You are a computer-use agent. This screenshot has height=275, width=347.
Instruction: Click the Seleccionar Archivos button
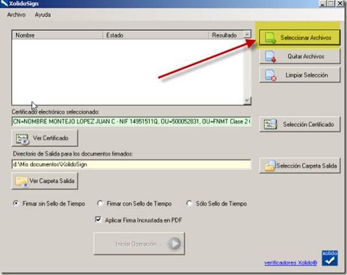[x=300, y=38]
